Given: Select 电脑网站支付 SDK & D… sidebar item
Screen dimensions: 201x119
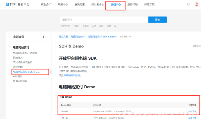Looking at the screenshot, I should point(26,72).
